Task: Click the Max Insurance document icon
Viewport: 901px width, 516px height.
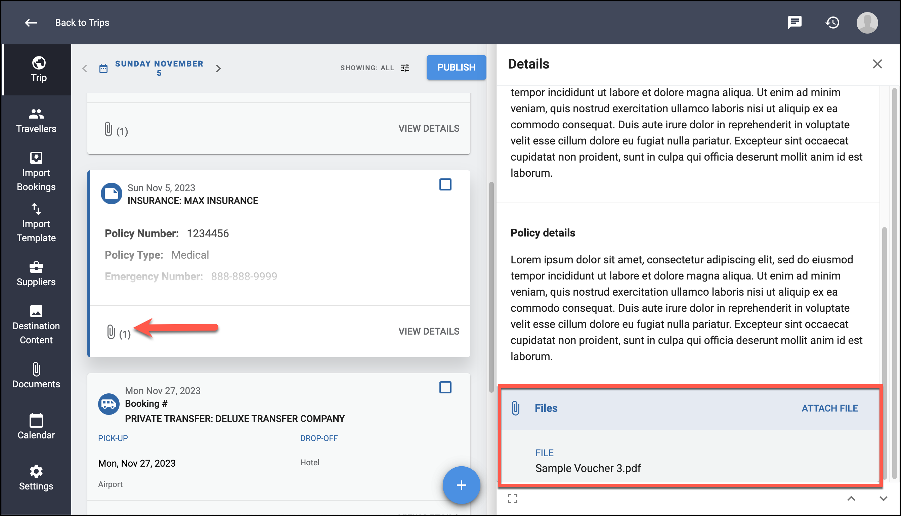Action: [111, 193]
